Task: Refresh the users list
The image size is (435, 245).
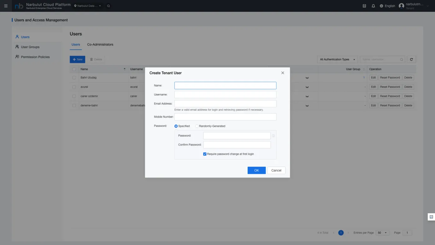Action: (x=411, y=59)
